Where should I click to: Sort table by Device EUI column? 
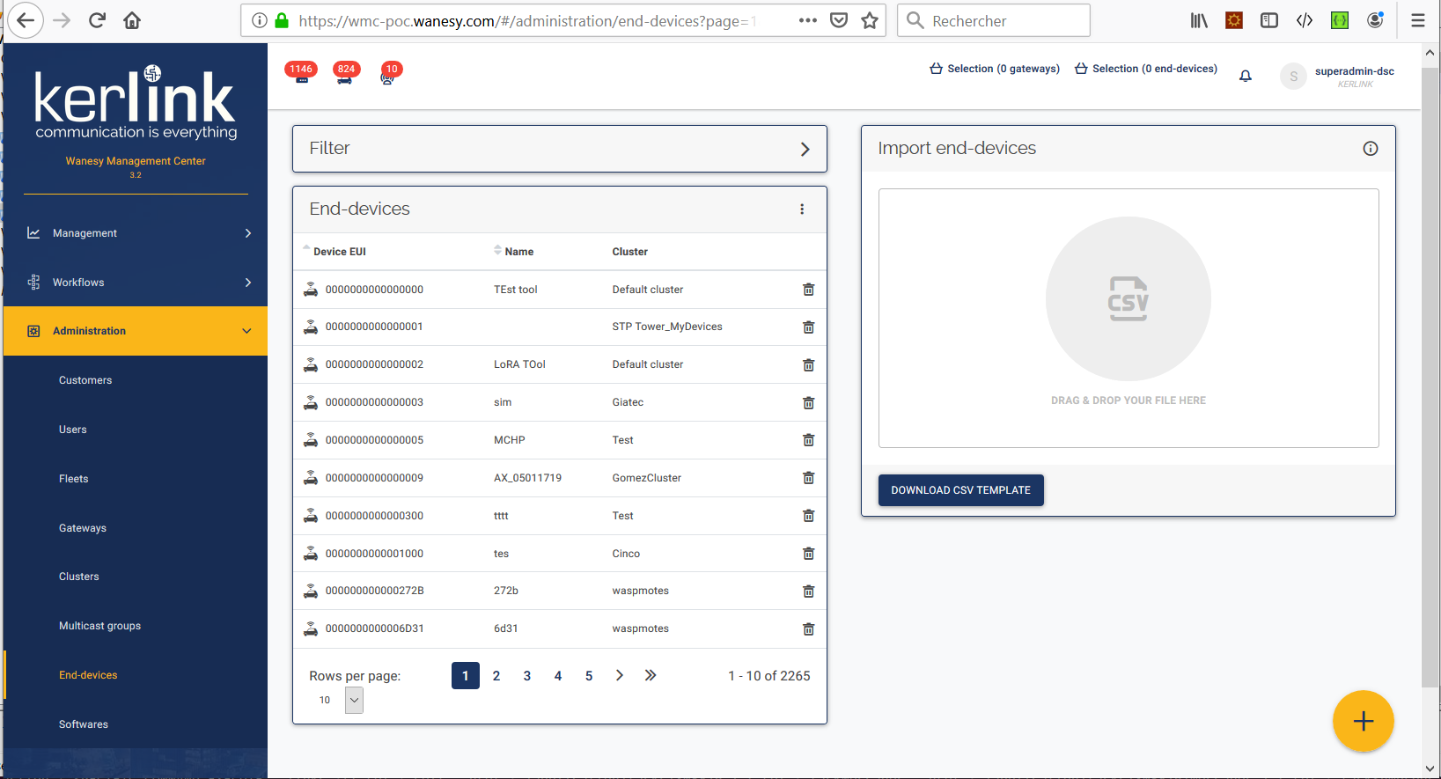(339, 252)
